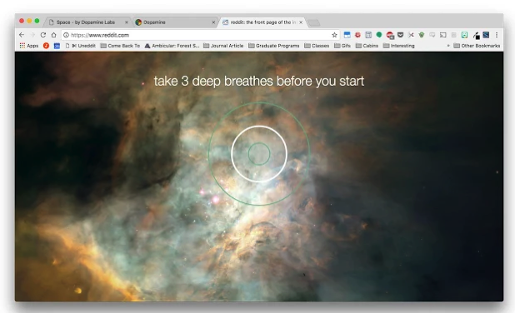515x313 pixels.
Task: Expand the bookmarks overflow chevron
Action: [x=448, y=46]
